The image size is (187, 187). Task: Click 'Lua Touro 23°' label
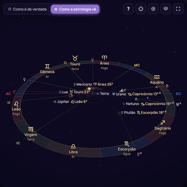tap(74, 92)
